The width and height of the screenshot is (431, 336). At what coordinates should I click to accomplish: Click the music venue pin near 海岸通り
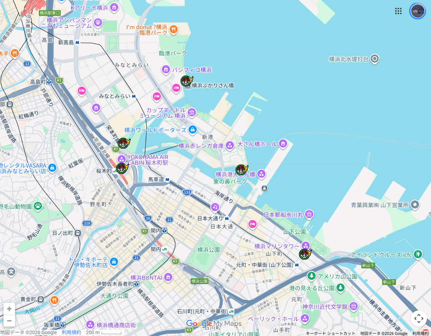click(215, 207)
